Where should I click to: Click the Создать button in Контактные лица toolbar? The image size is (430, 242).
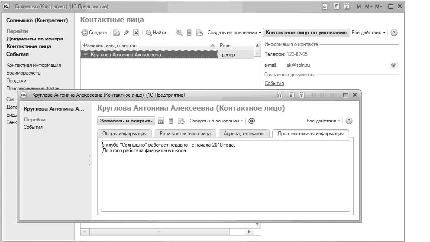[94, 33]
